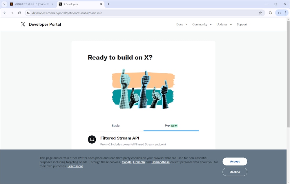The width and height of the screenshot is (290, 184).
Task: Accept the cookies
Action: click(235, 161)
